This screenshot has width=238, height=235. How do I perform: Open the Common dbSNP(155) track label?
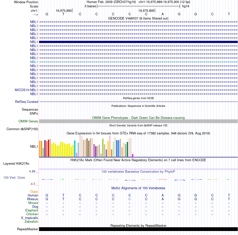coord(22,129)
